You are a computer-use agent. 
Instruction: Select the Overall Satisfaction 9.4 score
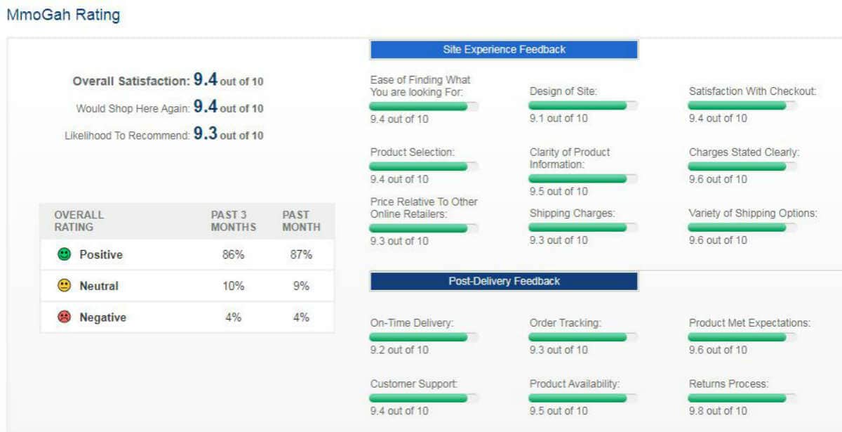pyautogui.click(x=206, y=80)
